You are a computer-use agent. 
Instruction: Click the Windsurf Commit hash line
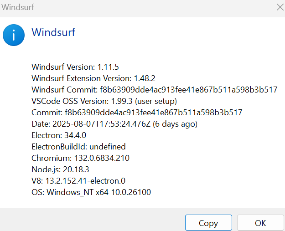tap(154, 89)
